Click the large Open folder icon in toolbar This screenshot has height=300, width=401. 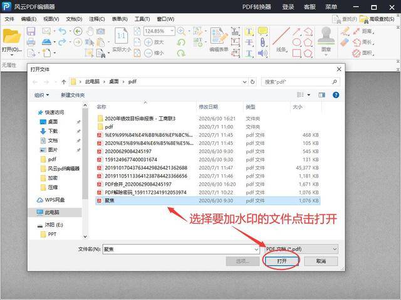click(x=11, y=36)
